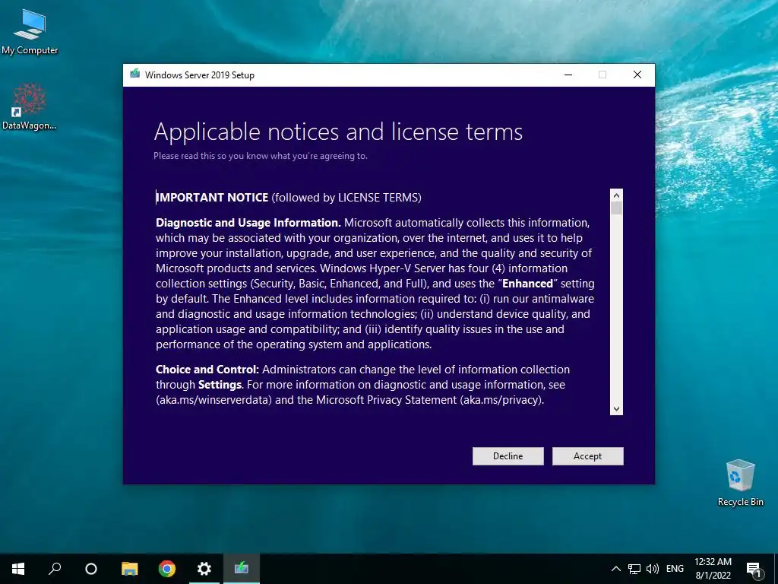Click 'Diagnostic and Usage Information.' bold text
Image resolution: width=778 pixels, height=584 pixels.
[248, 223]
